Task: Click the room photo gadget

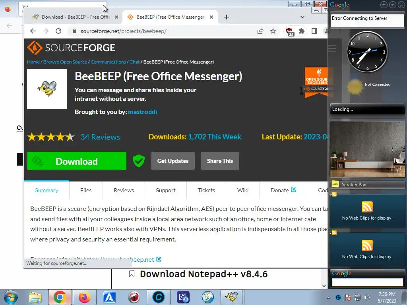Action: tap(367, 150)
